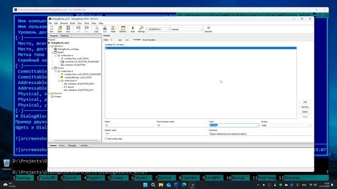Open the Access dropdown showing Public
Viewport: 337px width, 189px height.
[x=286, y=125]
